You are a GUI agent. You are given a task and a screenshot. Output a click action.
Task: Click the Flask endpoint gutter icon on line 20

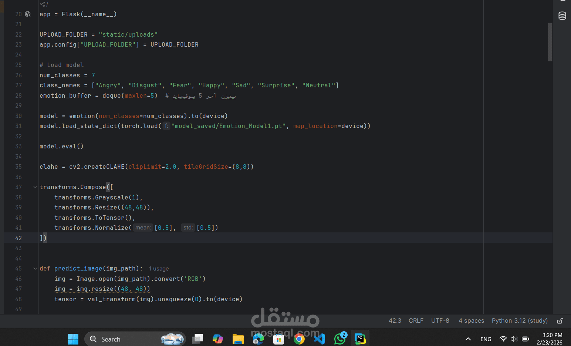click(x=28, y=14)
